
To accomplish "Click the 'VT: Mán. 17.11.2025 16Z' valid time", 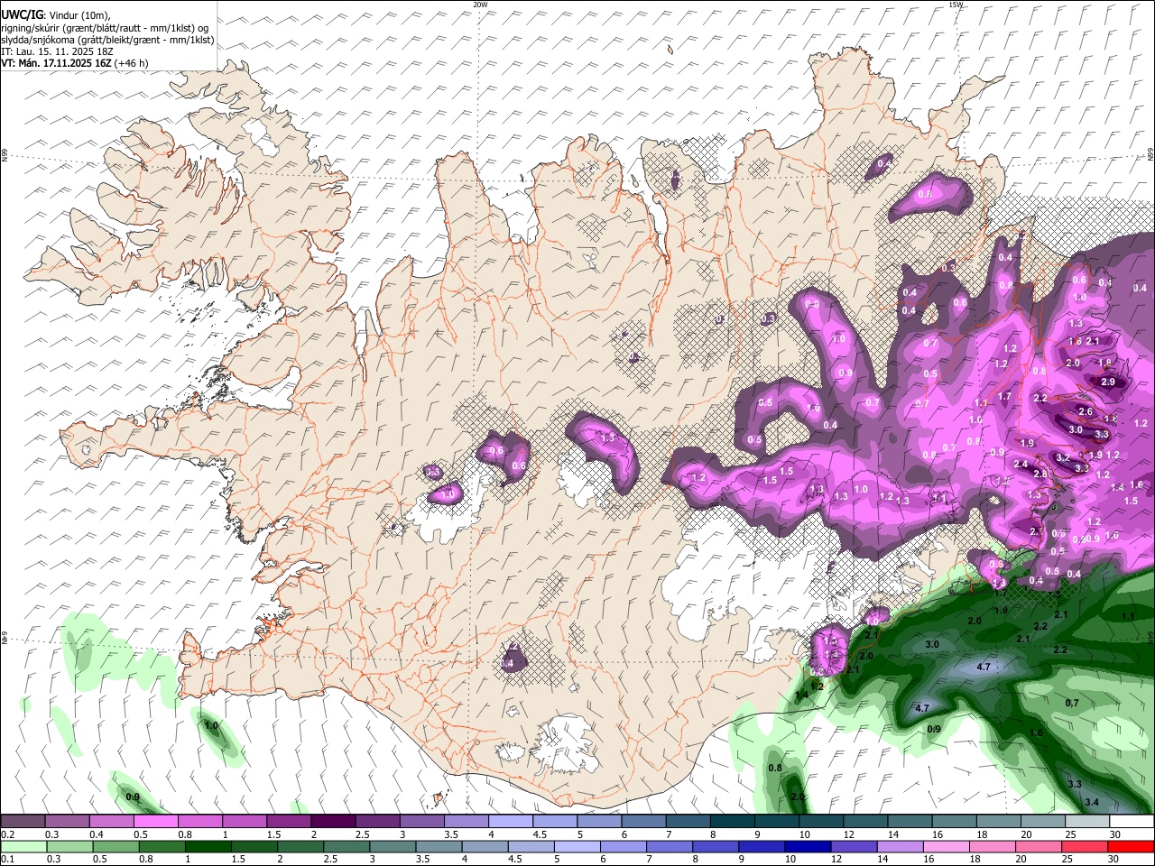I will (x=56, y=63).
